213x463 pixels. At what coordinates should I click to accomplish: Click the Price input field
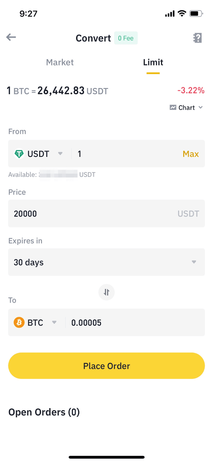pyautogui.click(x=92, y=214)
